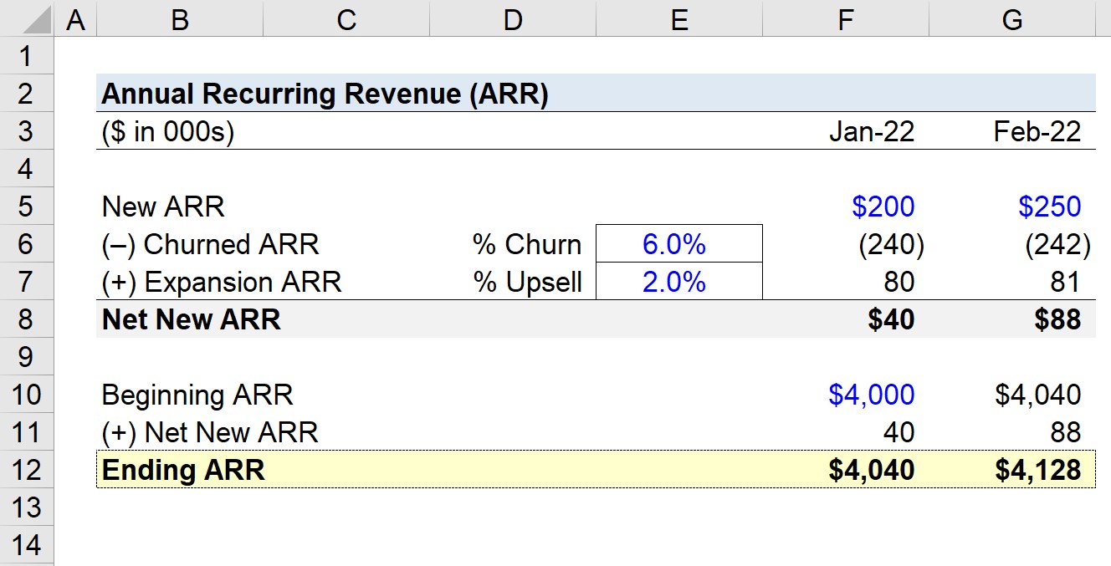Click the Feb-22 New ARR $250 cell

[x=1012, y=206]
